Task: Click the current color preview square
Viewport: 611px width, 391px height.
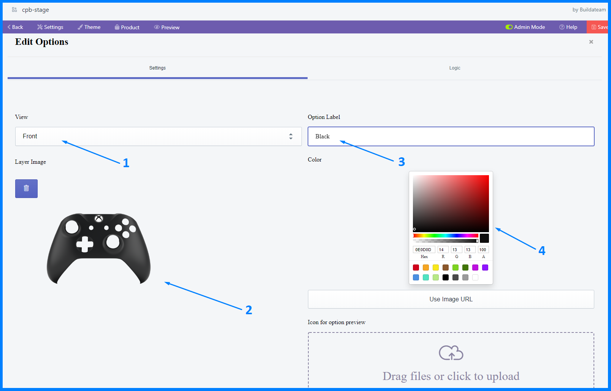Action: pos(484,238)
